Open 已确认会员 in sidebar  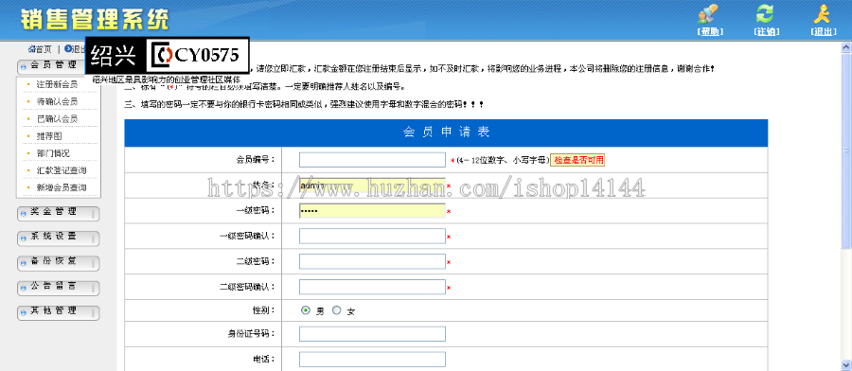click(57, 118)
